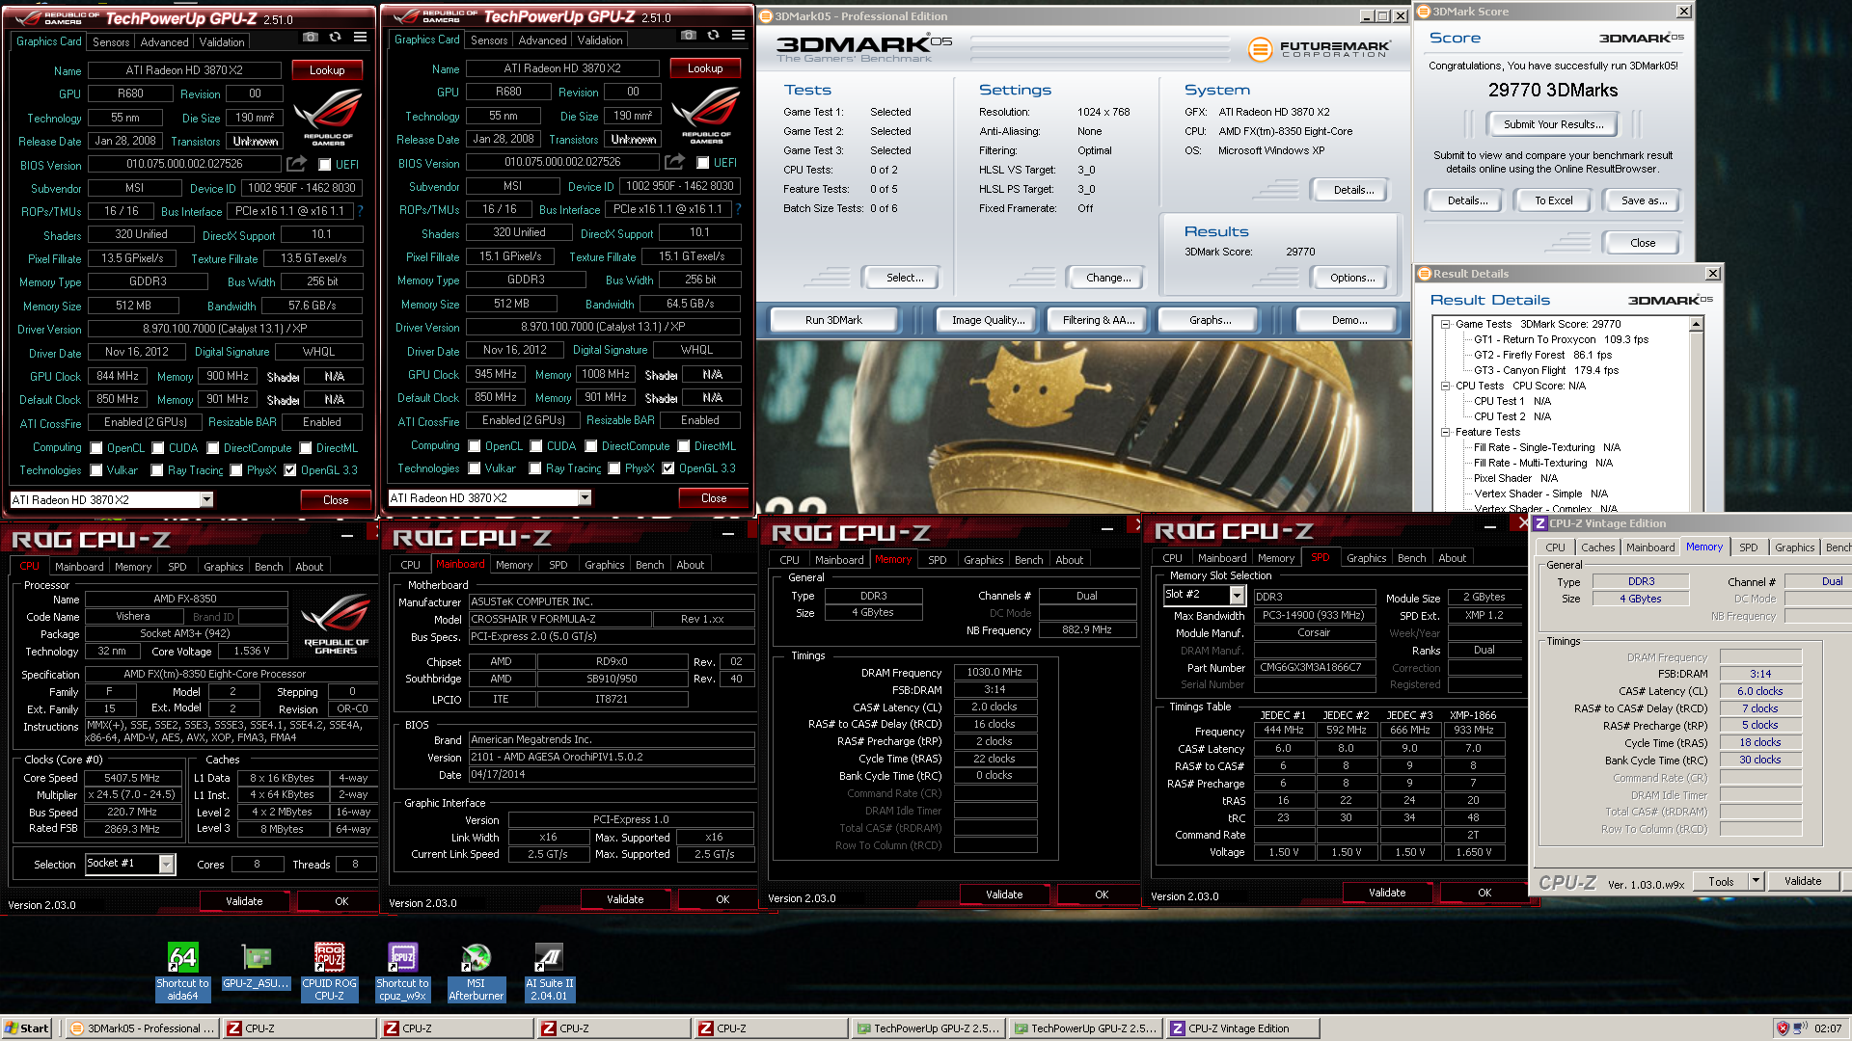Click Lookup button in left GPU-Z window
The width and height of the screenshot is (1852, 1041).
[x=327, y=70]
